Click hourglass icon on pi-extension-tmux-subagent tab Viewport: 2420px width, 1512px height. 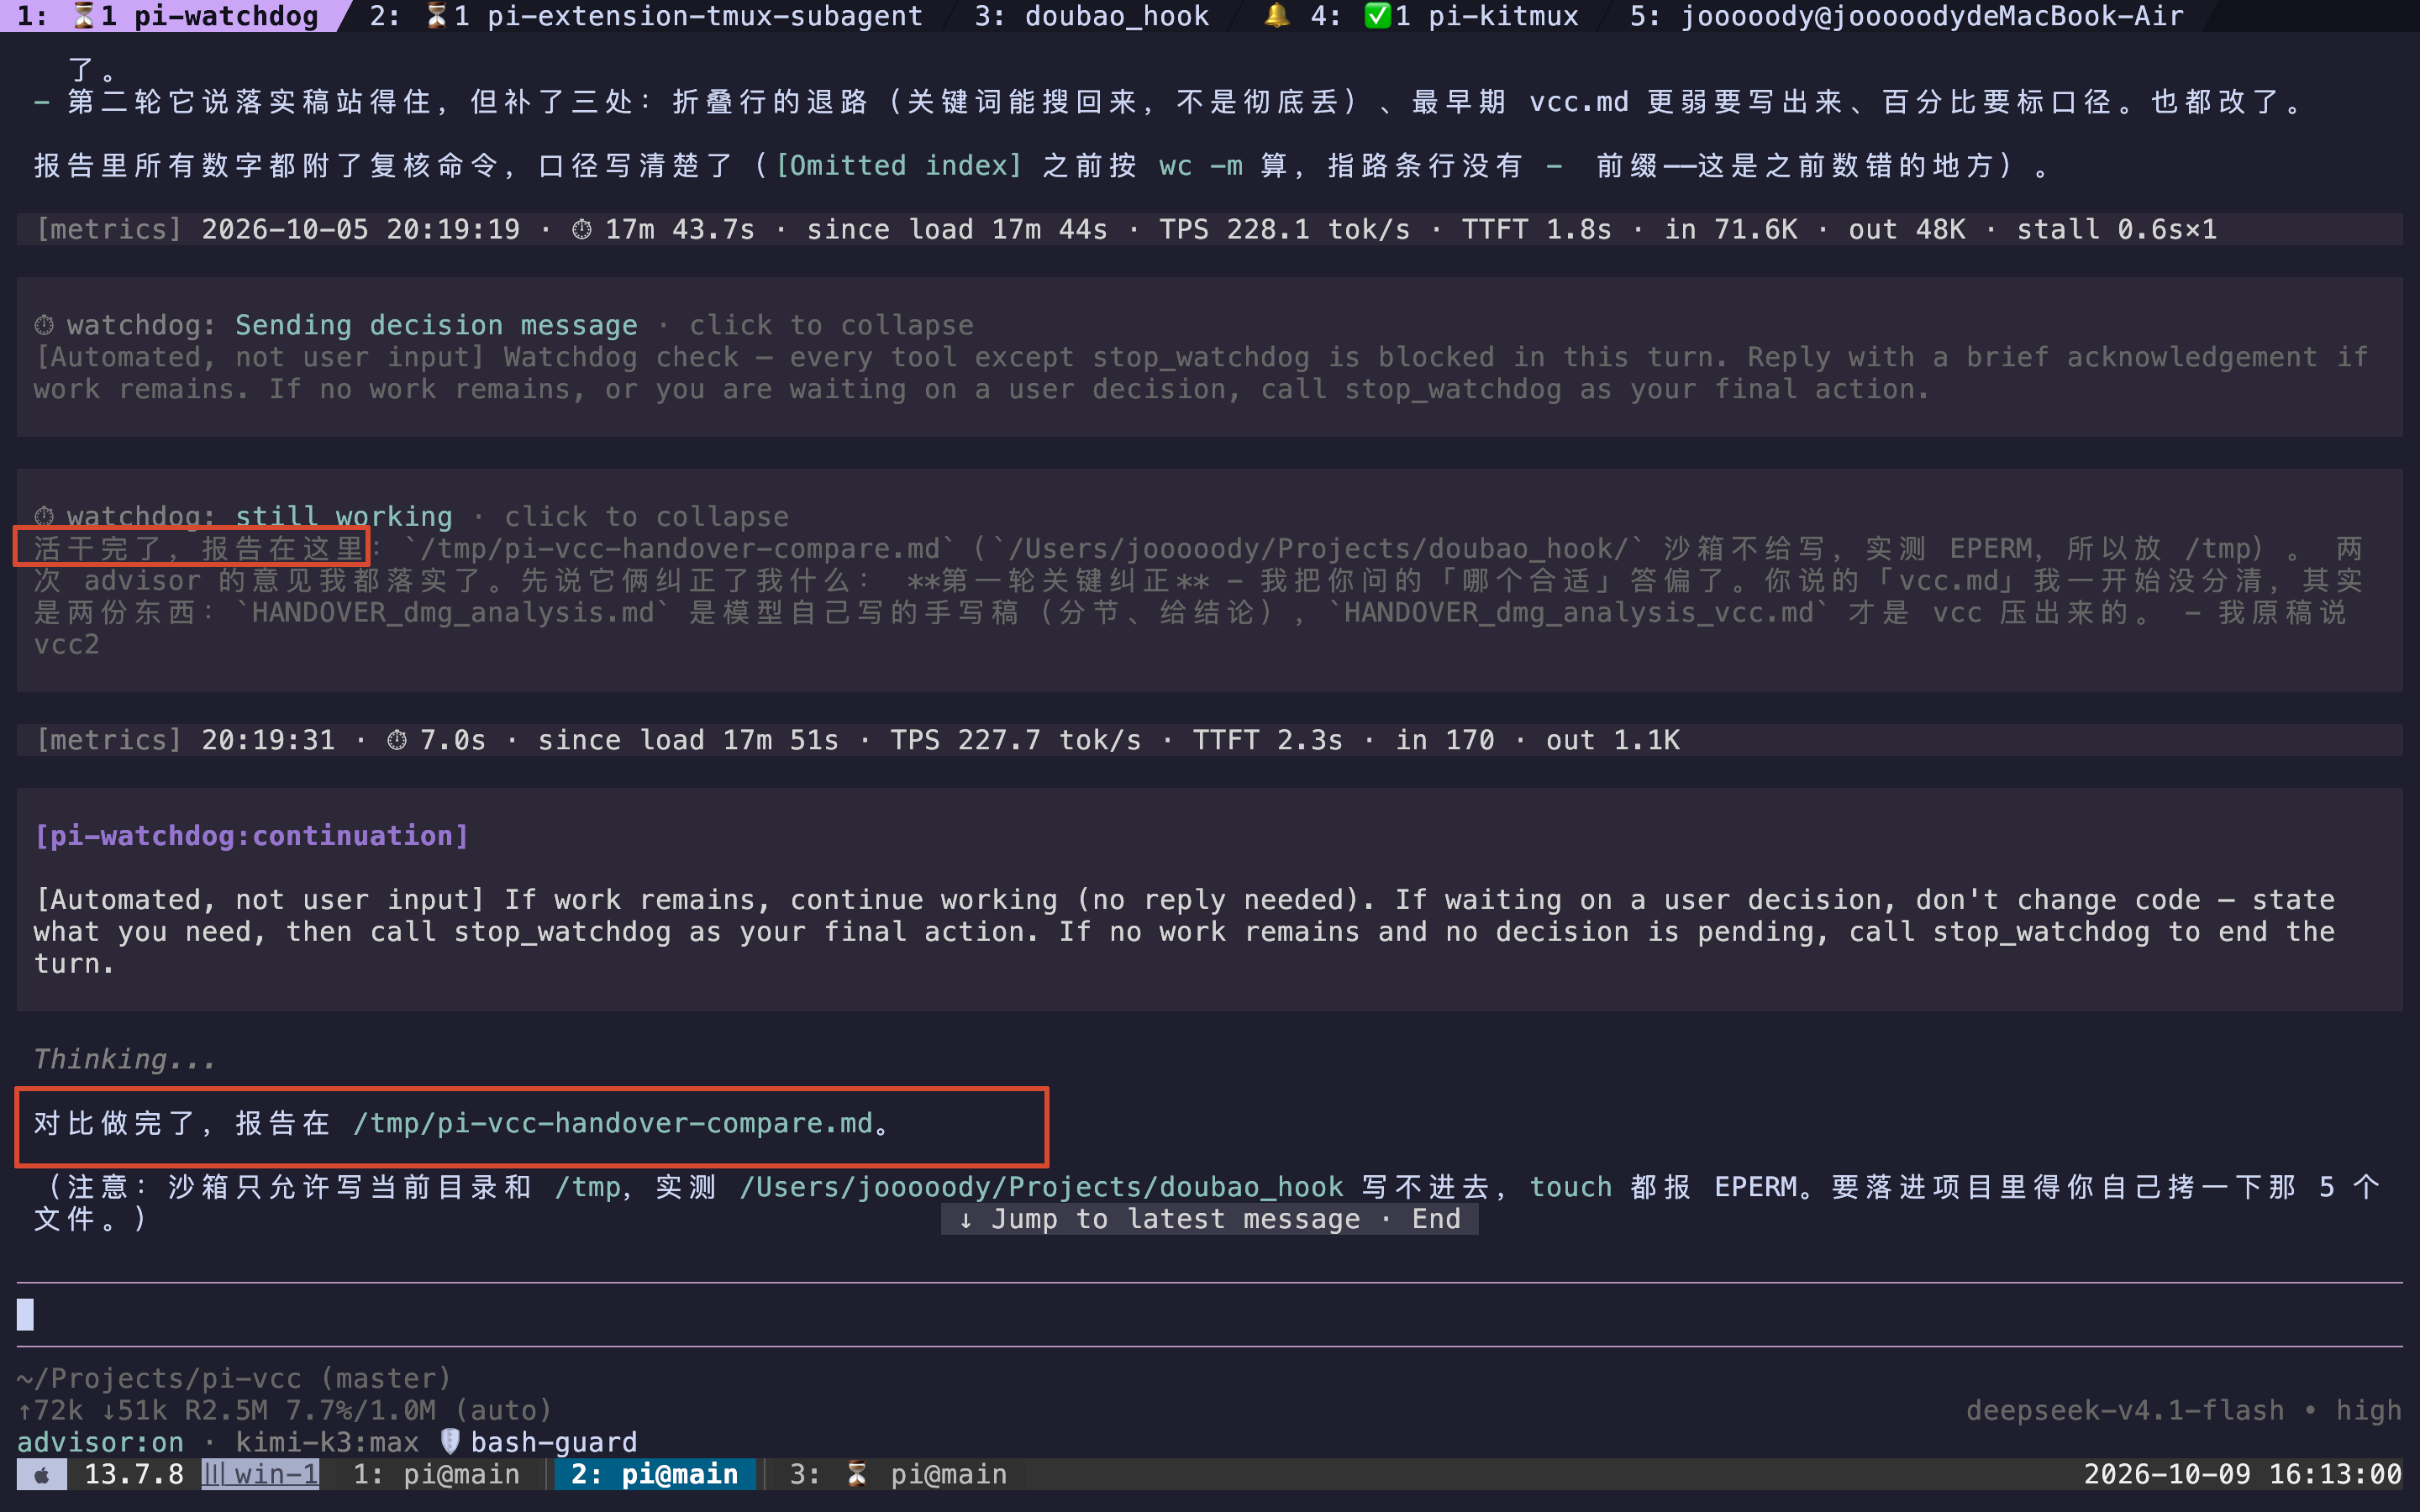[x=437, y=16]
